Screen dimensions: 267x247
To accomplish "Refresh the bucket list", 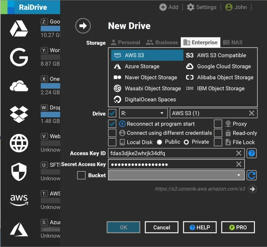I will point(252,175).
